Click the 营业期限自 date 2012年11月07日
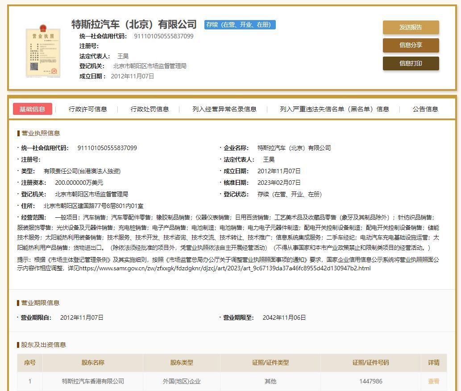This screenshot has height=391, width=461. tap(82, 318)
